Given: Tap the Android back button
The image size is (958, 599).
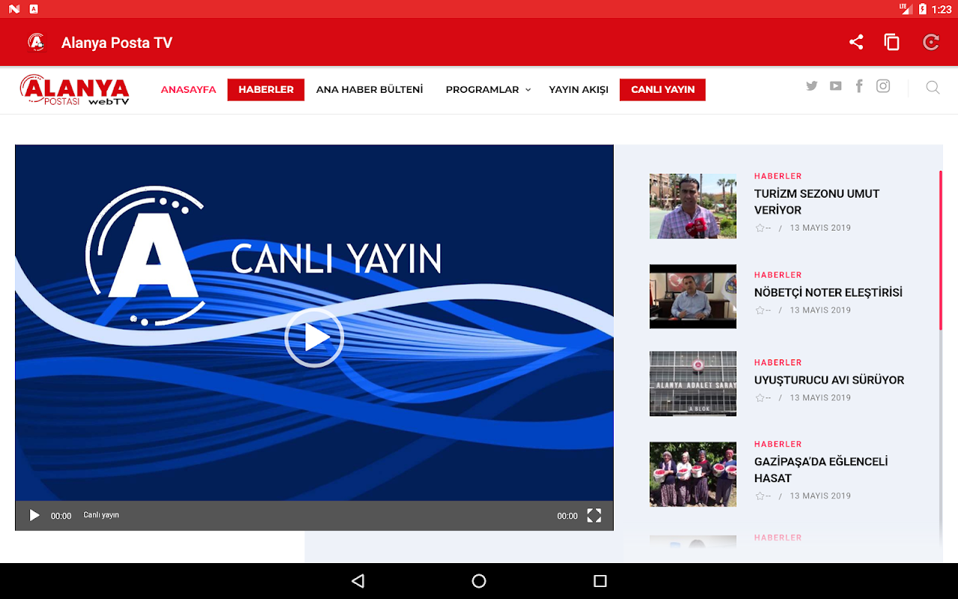Looking at the screenshot, I should click(x=358, y=581).
